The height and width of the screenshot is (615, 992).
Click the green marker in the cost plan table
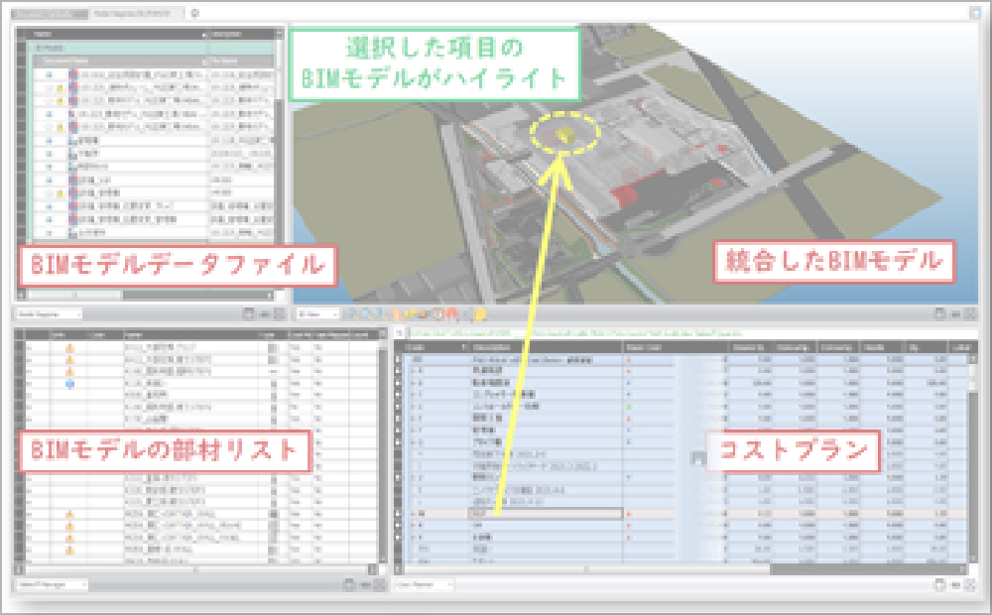click(x=629, y=407)
